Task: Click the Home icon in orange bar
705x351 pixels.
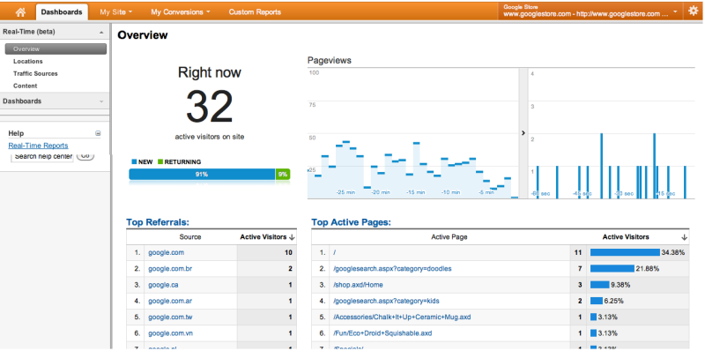Action: coord(20,12)
